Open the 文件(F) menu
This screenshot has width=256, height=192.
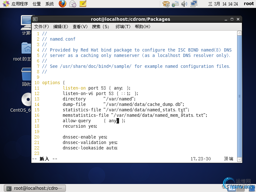tap(41, 27)
